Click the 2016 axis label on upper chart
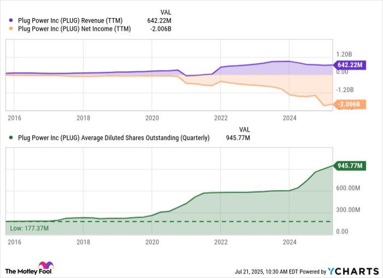383x278 pixels. [14, 118]
